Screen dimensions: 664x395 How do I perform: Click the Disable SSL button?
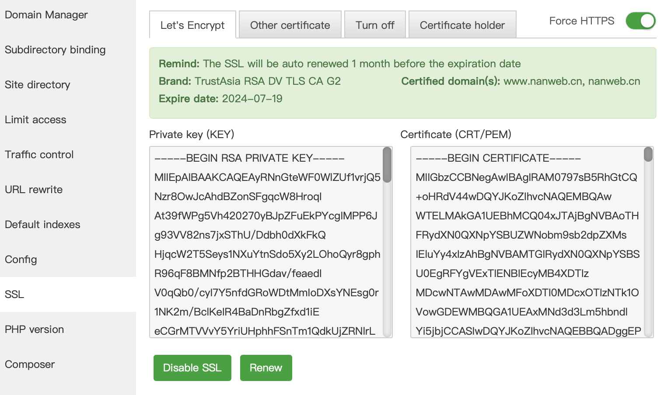tap(192, 368)
